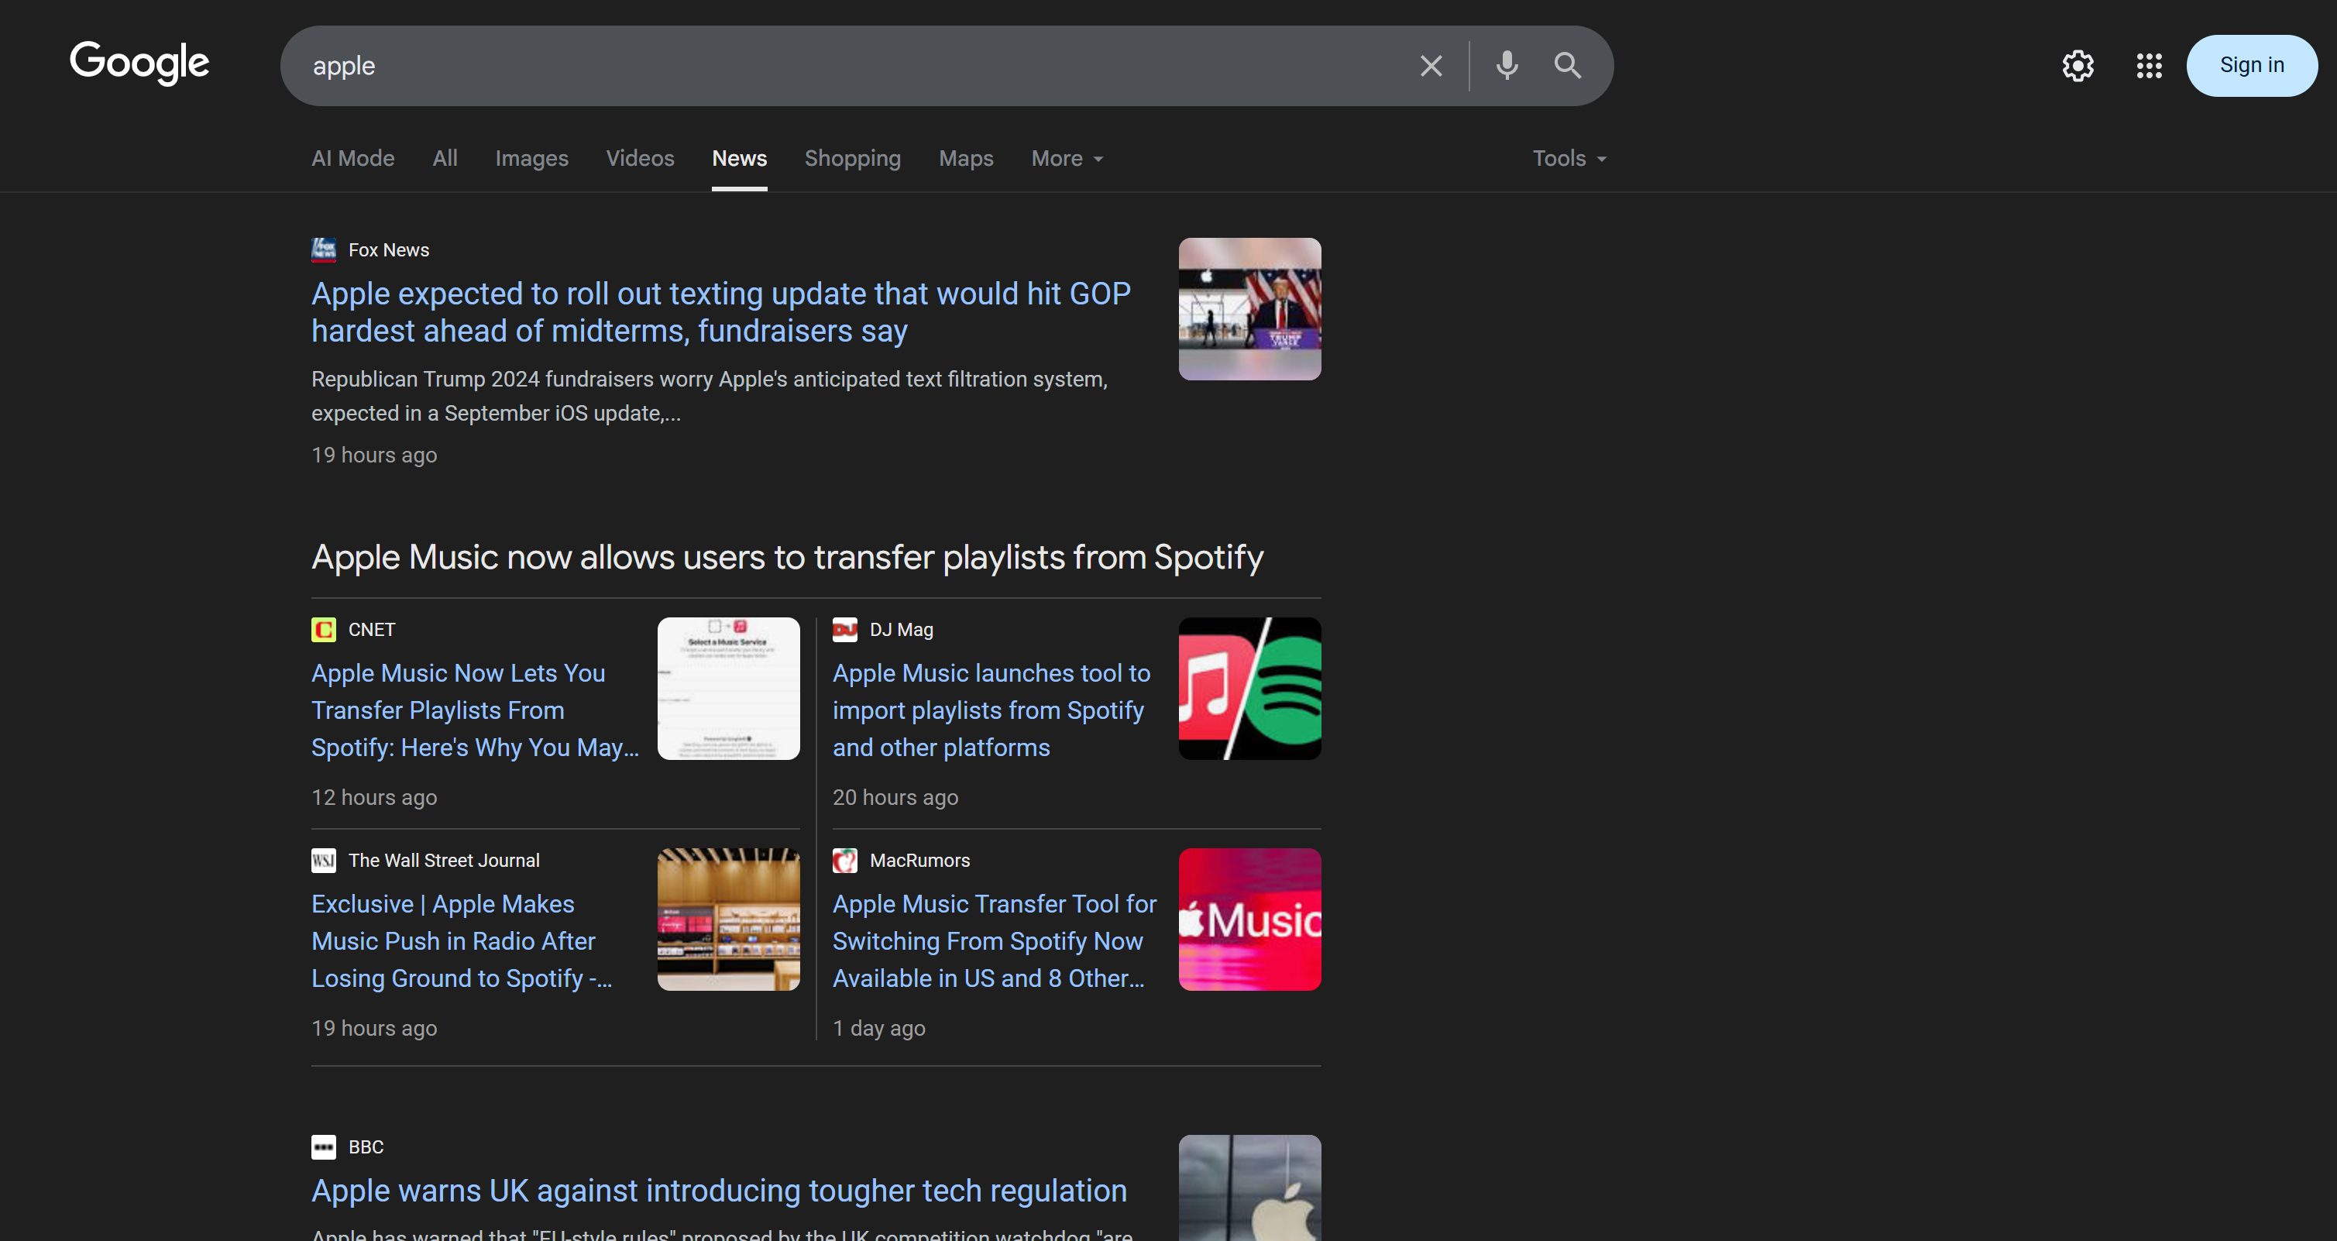This screenshot has width=2337, height=1241.
Task: Open the BBC UK tech regulation article
Action: click(719, 1190)
